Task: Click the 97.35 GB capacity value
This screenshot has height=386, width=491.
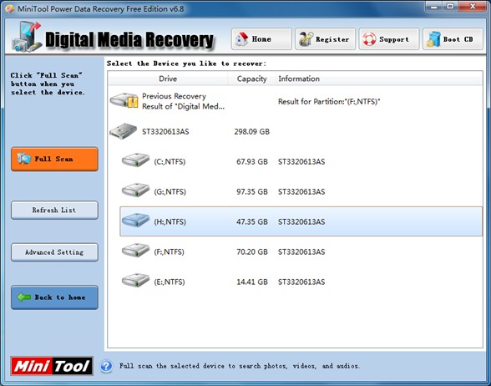Action: (x=252, y=192)
